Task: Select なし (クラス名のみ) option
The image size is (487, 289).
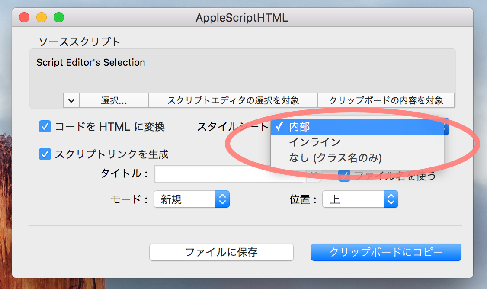Action: point(357,157)
